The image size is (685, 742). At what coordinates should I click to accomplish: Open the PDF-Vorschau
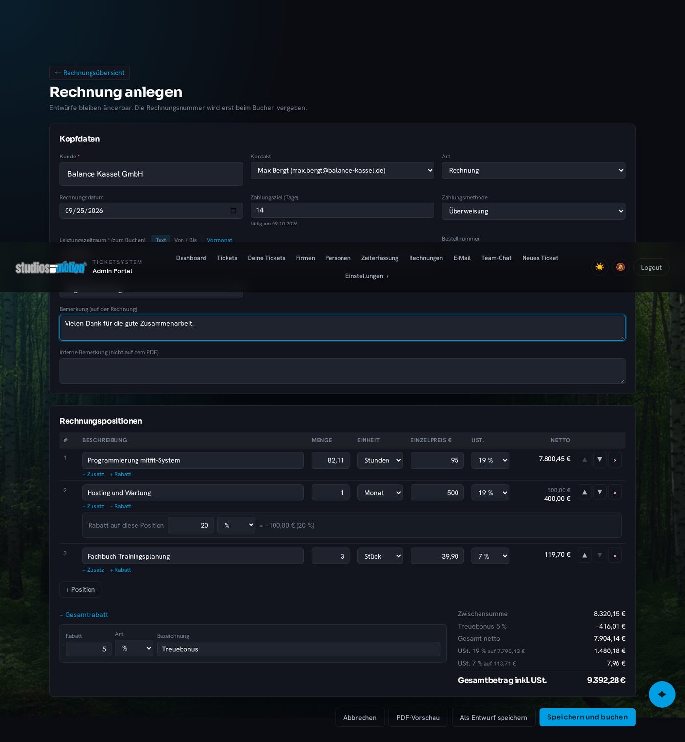click(x=418, y=718)
